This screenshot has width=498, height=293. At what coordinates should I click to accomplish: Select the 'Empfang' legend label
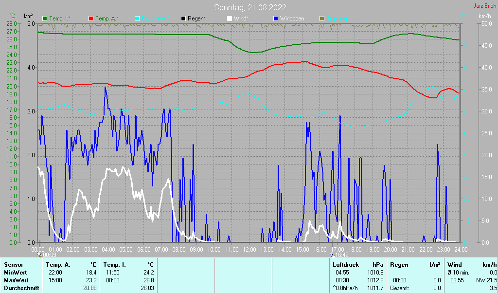pyautogui.click(x=337, y=19)
